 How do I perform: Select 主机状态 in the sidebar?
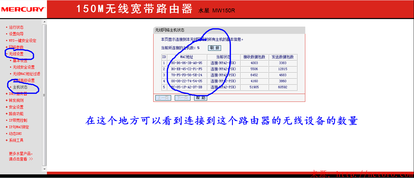[x=20, y=87]
